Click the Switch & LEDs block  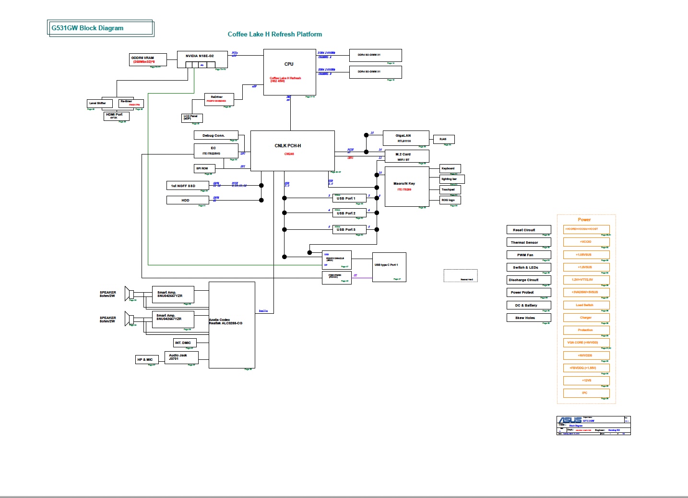tap(529, 267)
